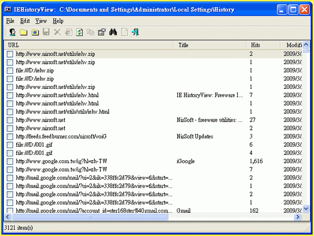Screen dimensions: 314x236
Task: Select the checkbox for the Gmail entry
Action: point(10,210)
